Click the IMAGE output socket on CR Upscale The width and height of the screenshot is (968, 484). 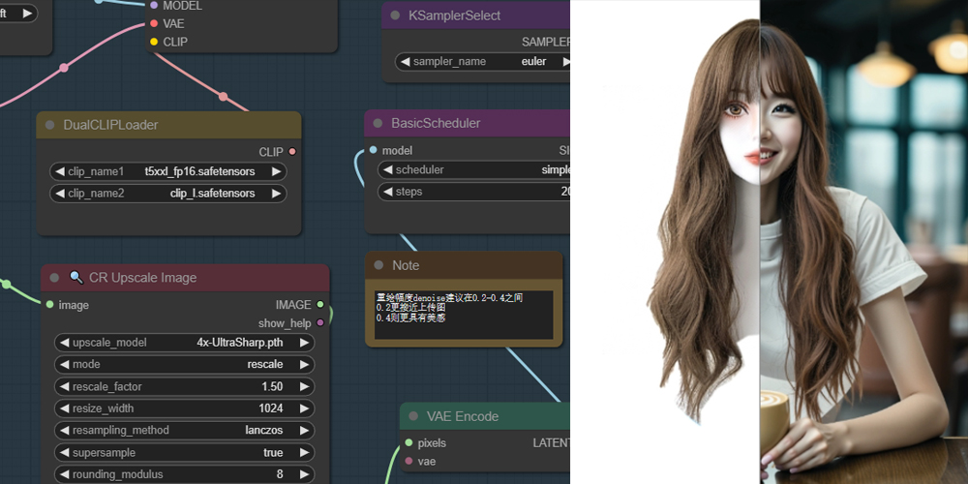[319, 304]
